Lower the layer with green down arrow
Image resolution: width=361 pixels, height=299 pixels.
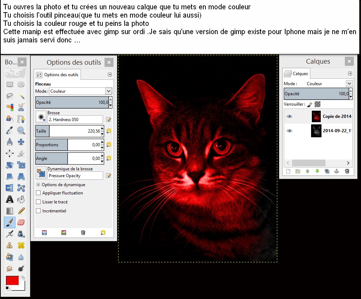(317, 171)
